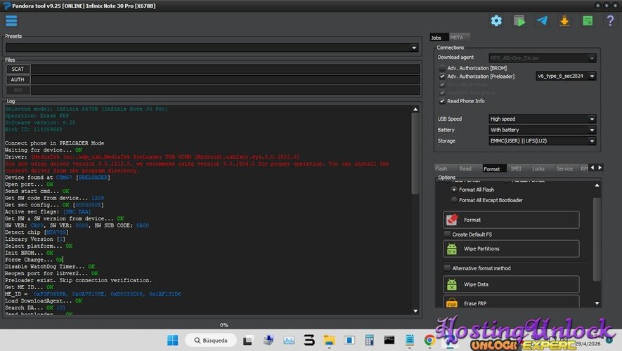The width and height of the screenshot is (622, 351).
Task: Open File Explorer from the taskbar
Action: [329, 340]
